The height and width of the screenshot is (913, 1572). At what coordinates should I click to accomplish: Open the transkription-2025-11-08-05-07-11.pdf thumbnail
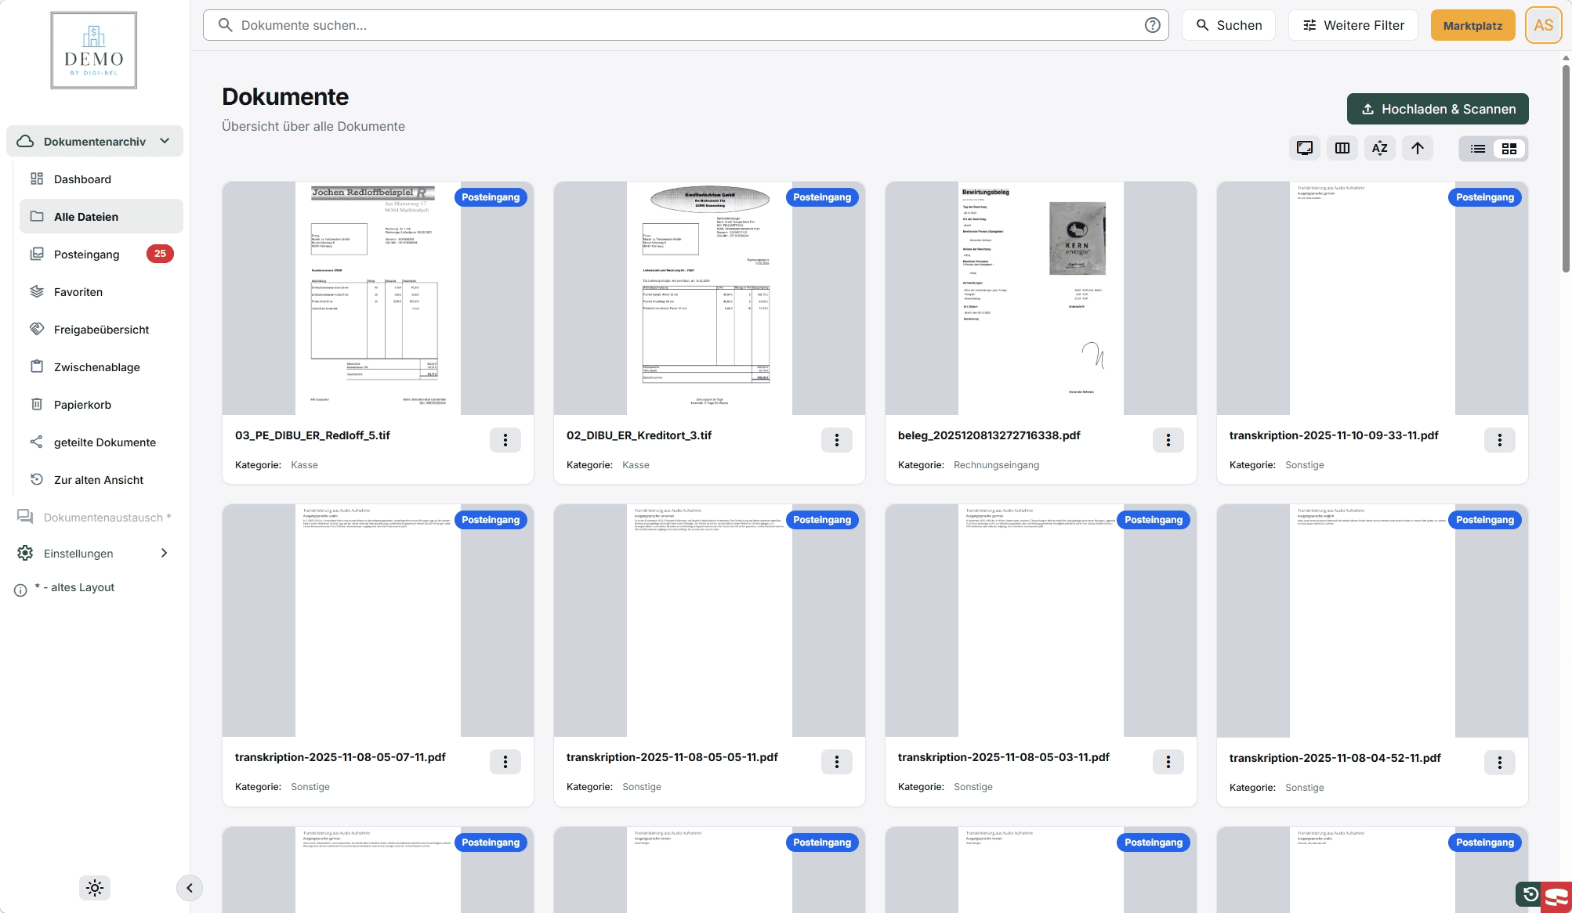[378, 620]
